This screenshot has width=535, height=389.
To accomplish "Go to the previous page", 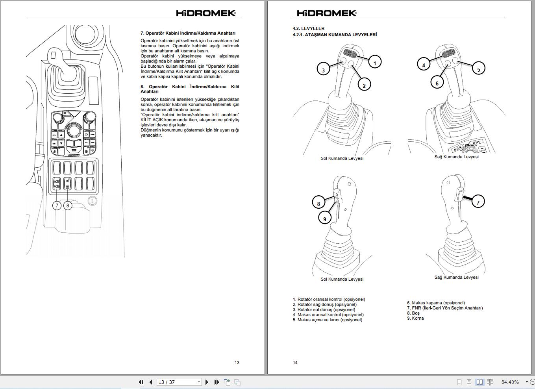I will tap(150, 382).
